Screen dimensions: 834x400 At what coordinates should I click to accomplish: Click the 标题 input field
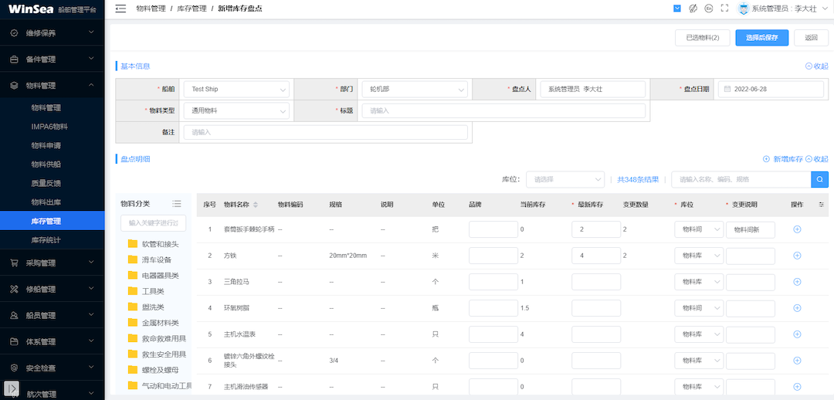pyautogui.click(x=503, y=111)
